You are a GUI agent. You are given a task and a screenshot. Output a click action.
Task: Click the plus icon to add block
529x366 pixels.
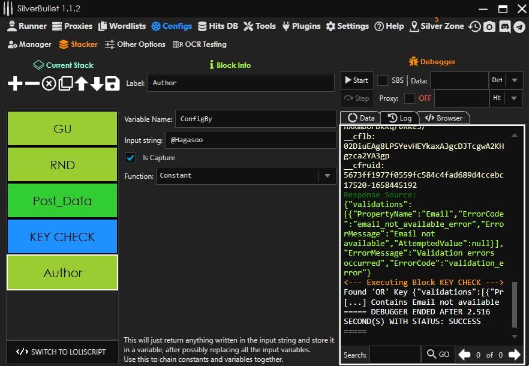click(x=15, y=84)
